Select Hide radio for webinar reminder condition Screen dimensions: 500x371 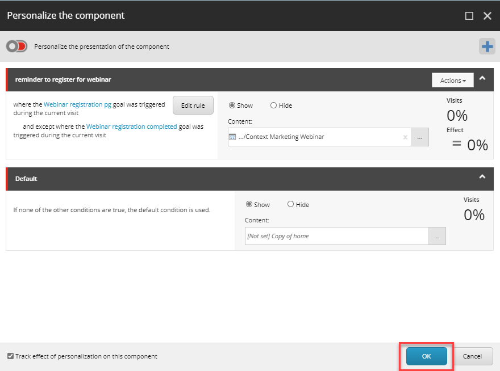[x=273, y=106]
